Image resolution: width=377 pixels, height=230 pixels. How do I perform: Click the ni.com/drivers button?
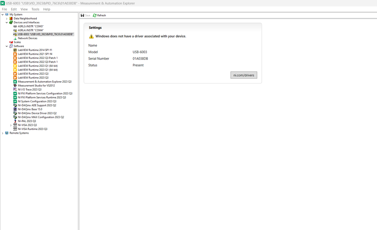pos(244,75)
